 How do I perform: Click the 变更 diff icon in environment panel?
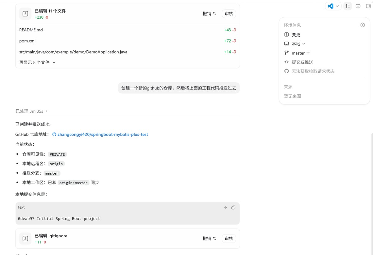(287, 34)
